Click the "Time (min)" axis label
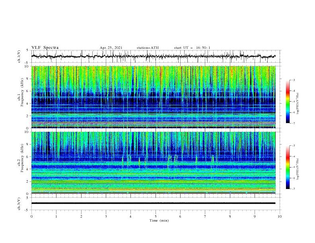 (159, 220)
